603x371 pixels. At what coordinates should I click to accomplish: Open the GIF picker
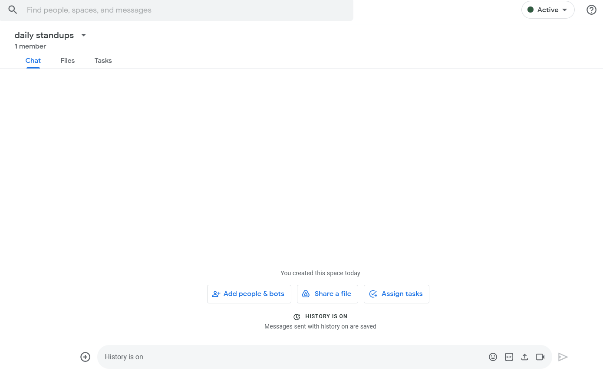point(509,357)
